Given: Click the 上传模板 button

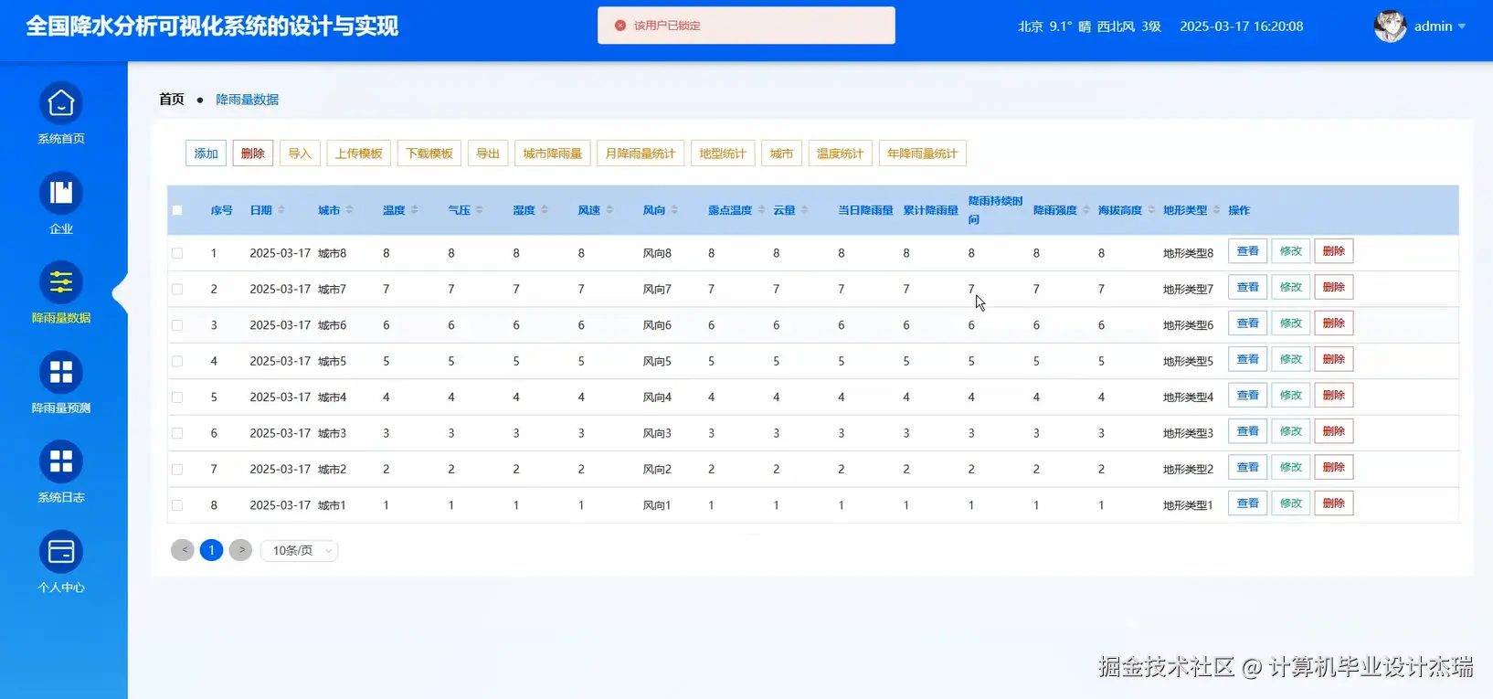Looking at the screenshot, I should coord(359,154).
